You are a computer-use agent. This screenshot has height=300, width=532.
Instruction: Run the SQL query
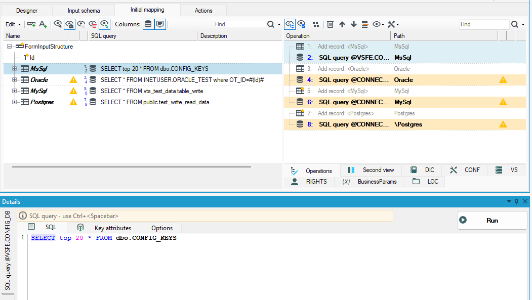493,221
